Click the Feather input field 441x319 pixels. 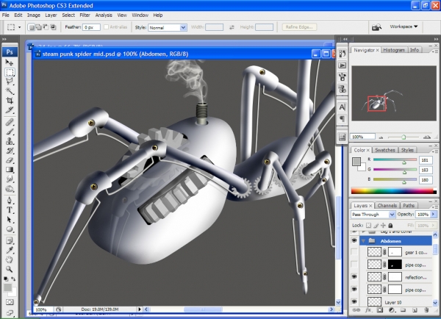click(x=91, y=27)
